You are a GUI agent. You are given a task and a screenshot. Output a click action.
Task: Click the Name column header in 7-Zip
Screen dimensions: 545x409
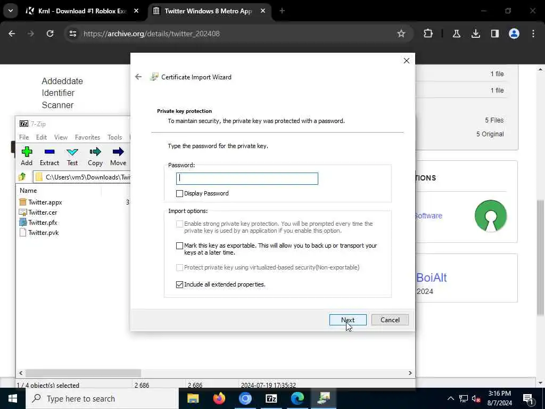click(28, 191)
